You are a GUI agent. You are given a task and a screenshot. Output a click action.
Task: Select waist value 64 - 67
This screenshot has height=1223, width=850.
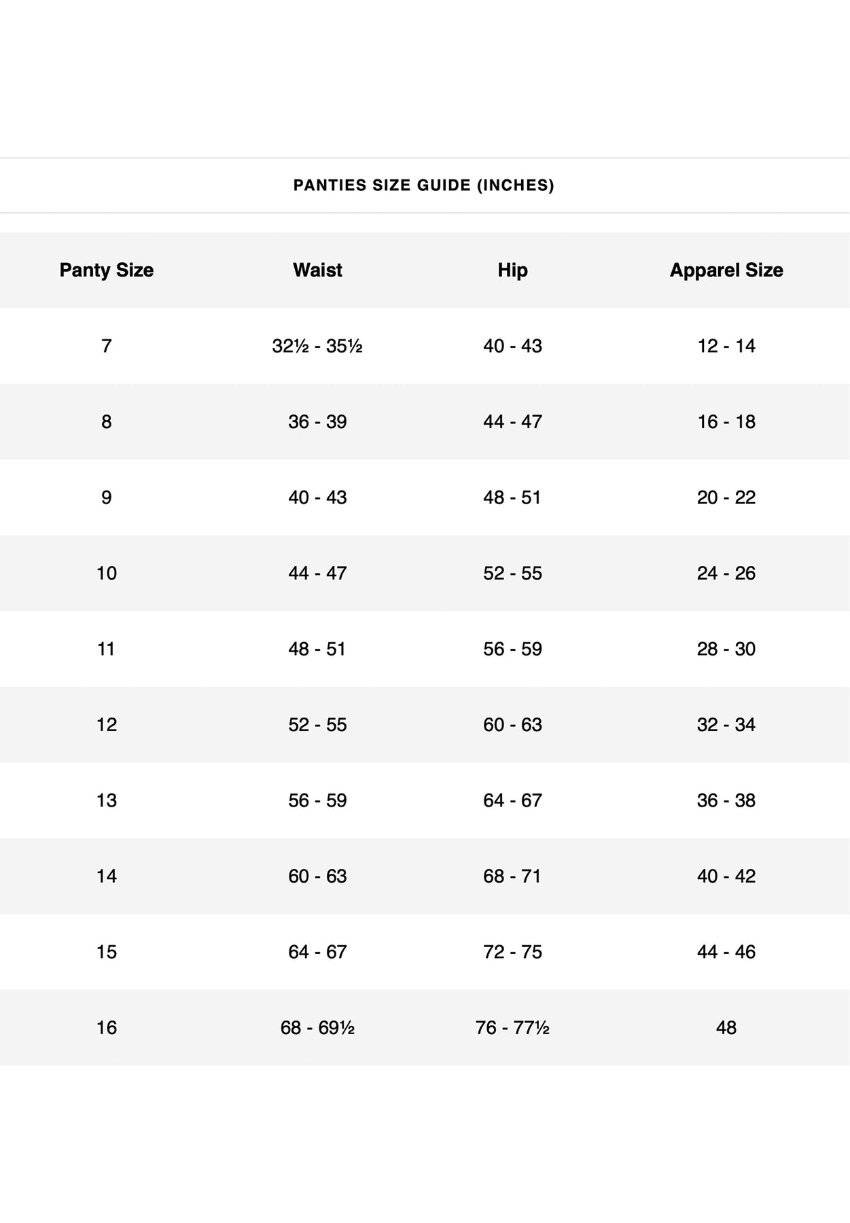317,952
